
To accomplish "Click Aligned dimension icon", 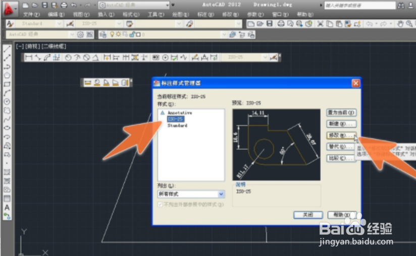I will (x=38, y=57).
